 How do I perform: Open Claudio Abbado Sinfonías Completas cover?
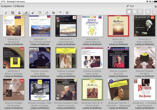coord(66,58)
